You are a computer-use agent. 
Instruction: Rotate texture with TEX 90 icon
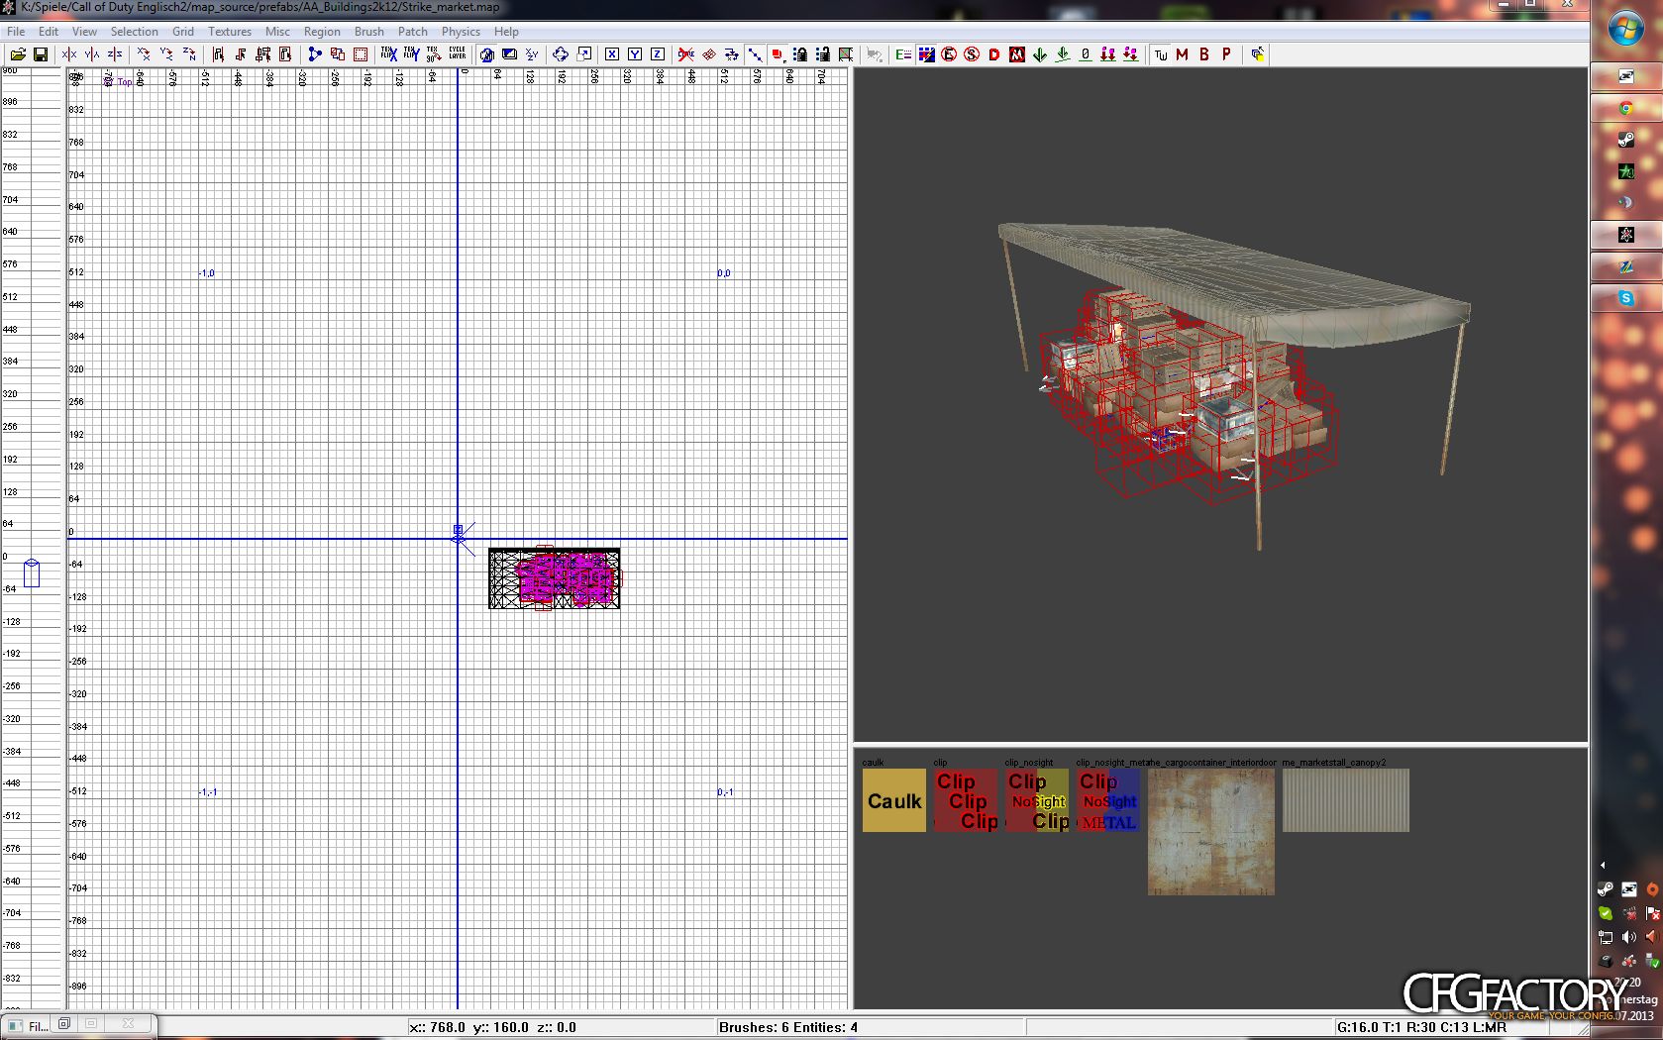tap(434, 54)
